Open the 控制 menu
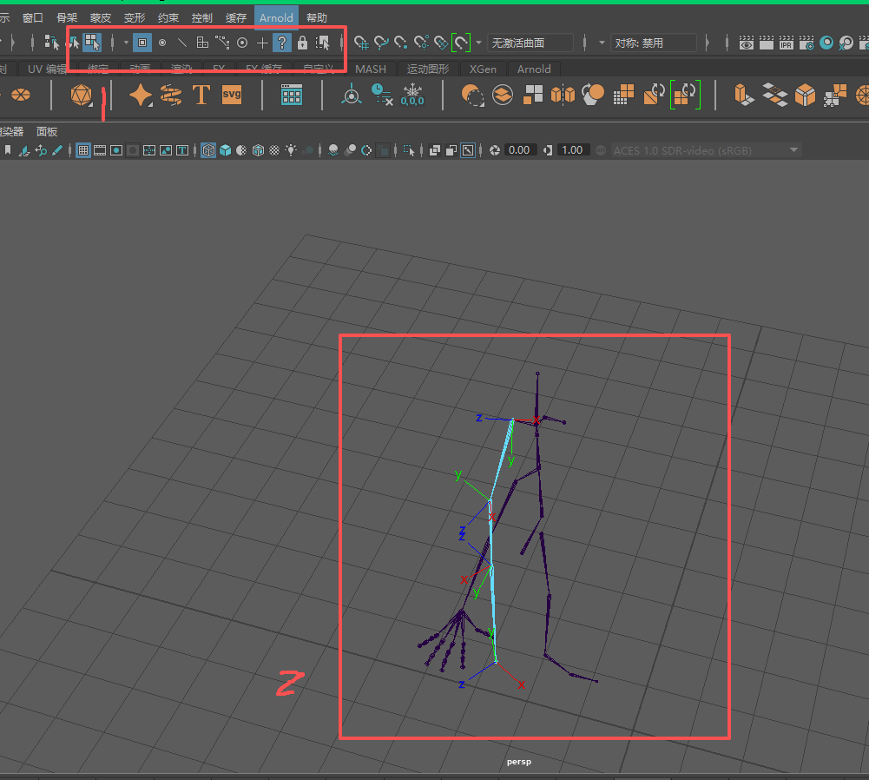This screenshot has height=780, width=869. (202, 17)
